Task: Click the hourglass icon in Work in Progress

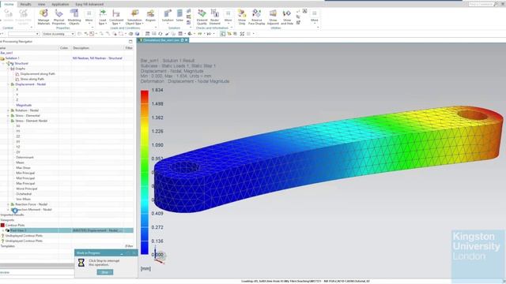Action: click(81, 263)
